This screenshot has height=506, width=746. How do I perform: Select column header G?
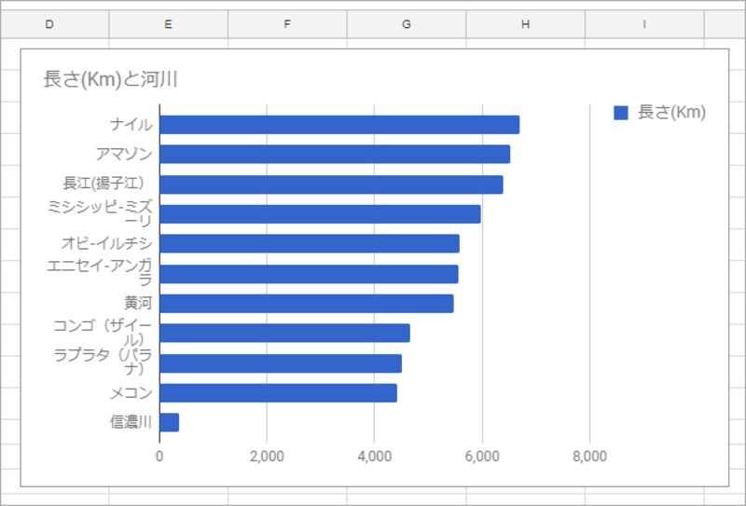tap(407, 24)
